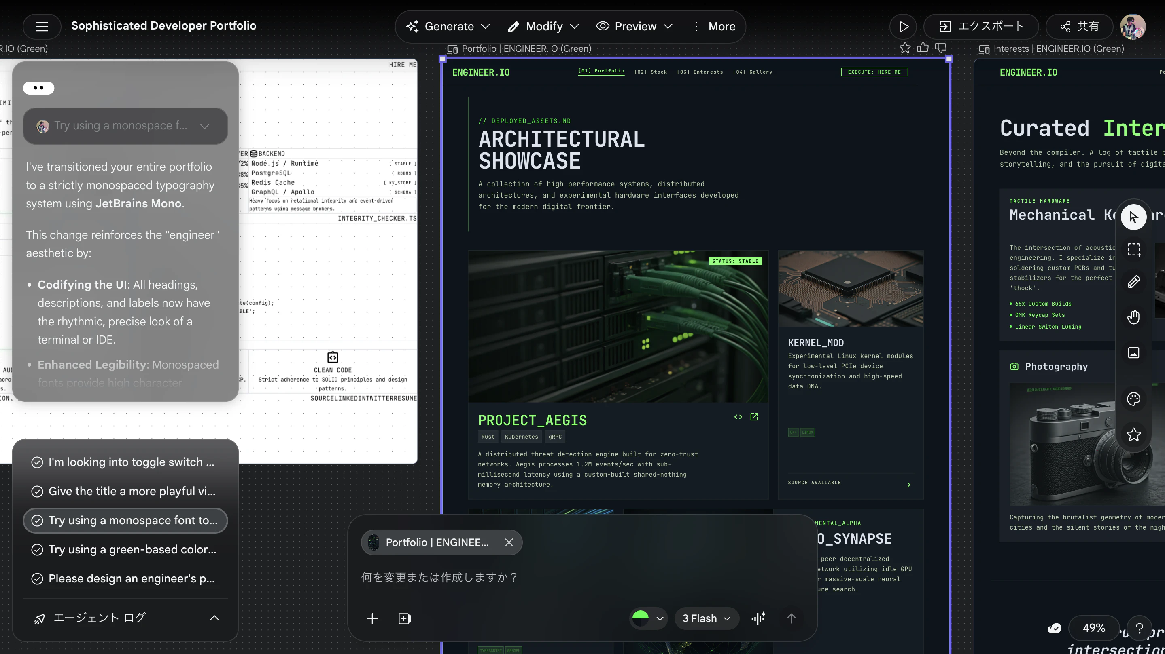Collapse the エージェント ログ panel
Screen dimensions: 1165x654
(x=214, y=618)
